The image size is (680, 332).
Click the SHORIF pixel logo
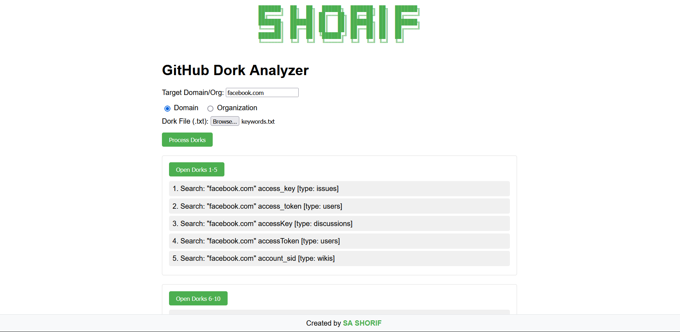click(x=339, y=24)
